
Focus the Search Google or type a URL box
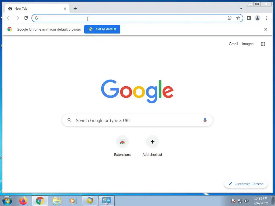(137, 120)
